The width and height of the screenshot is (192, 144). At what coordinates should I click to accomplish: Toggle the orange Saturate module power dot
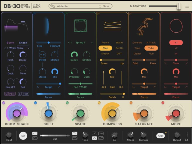[131, 103]
